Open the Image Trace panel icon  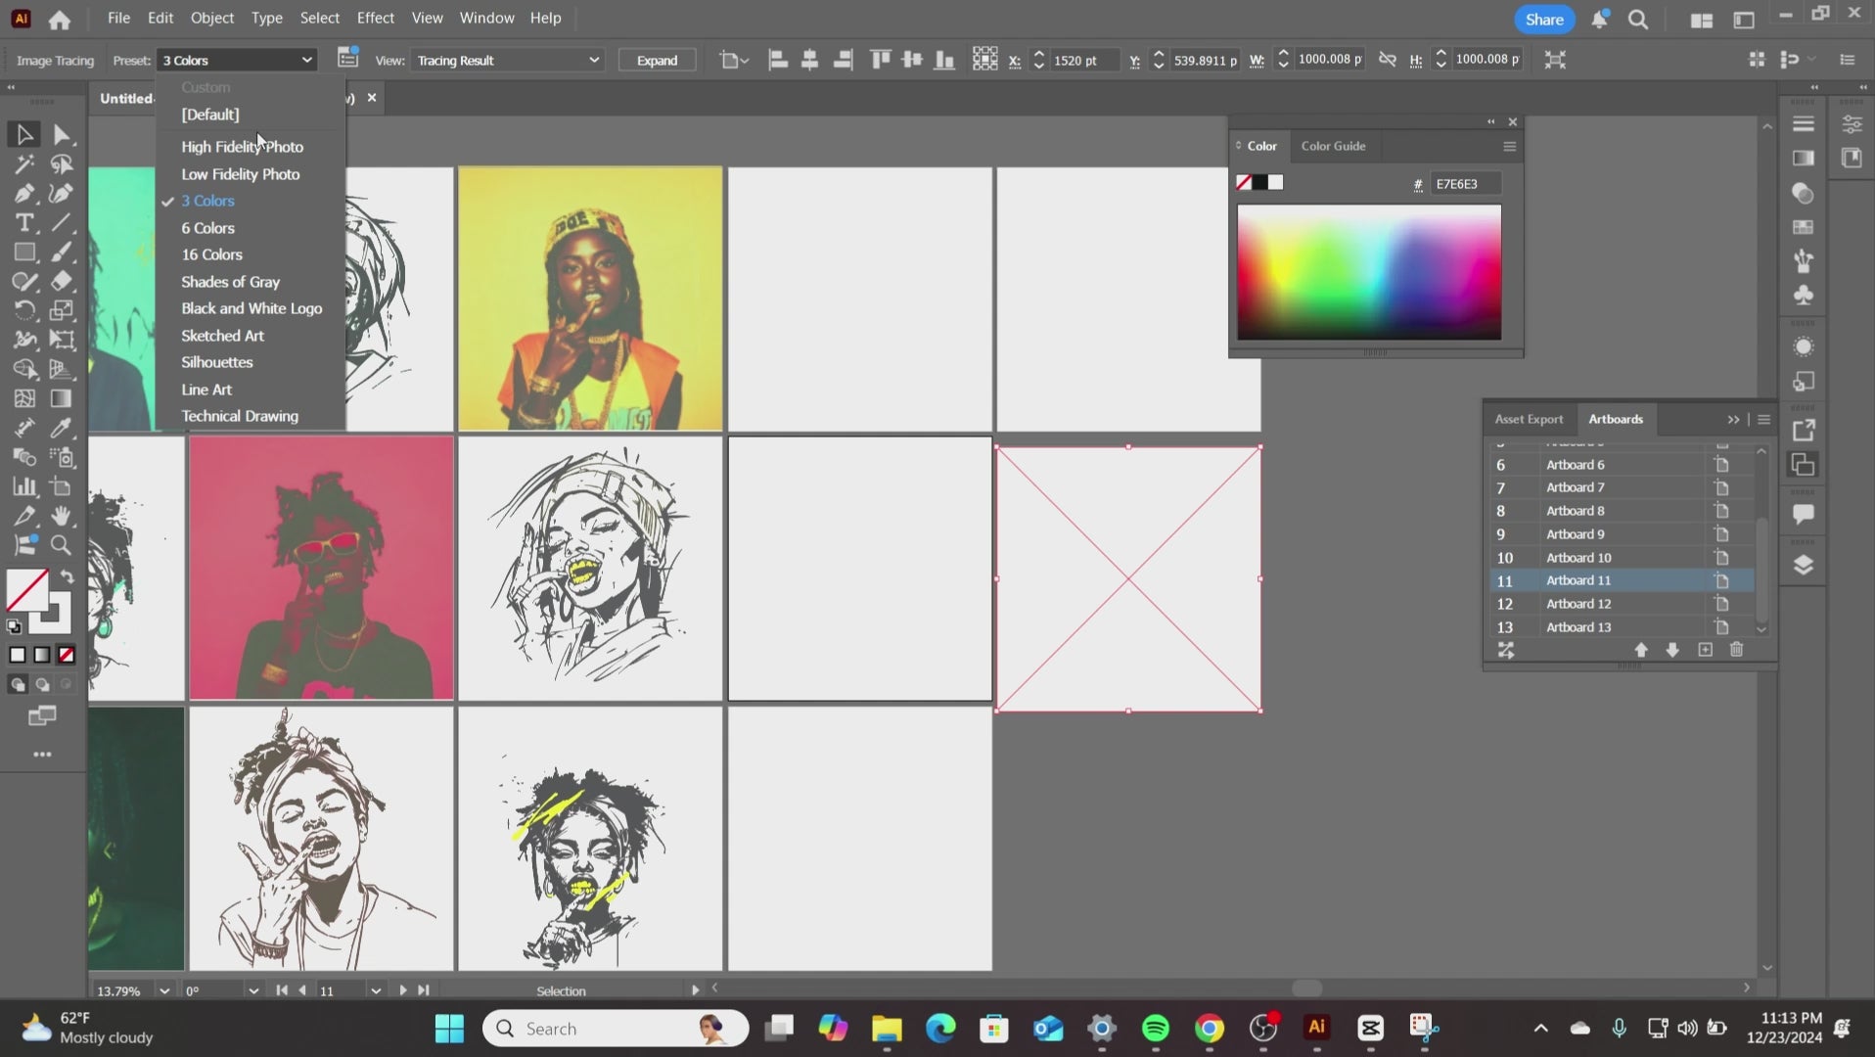pos(347,59)
